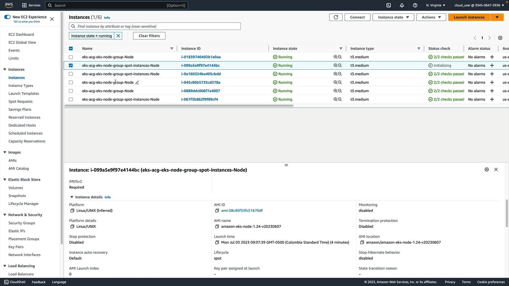Image resolution: width=509 pixels, height=286 pixels.
Task: Click the Clear filters button
Action: [x=149, y=36]
